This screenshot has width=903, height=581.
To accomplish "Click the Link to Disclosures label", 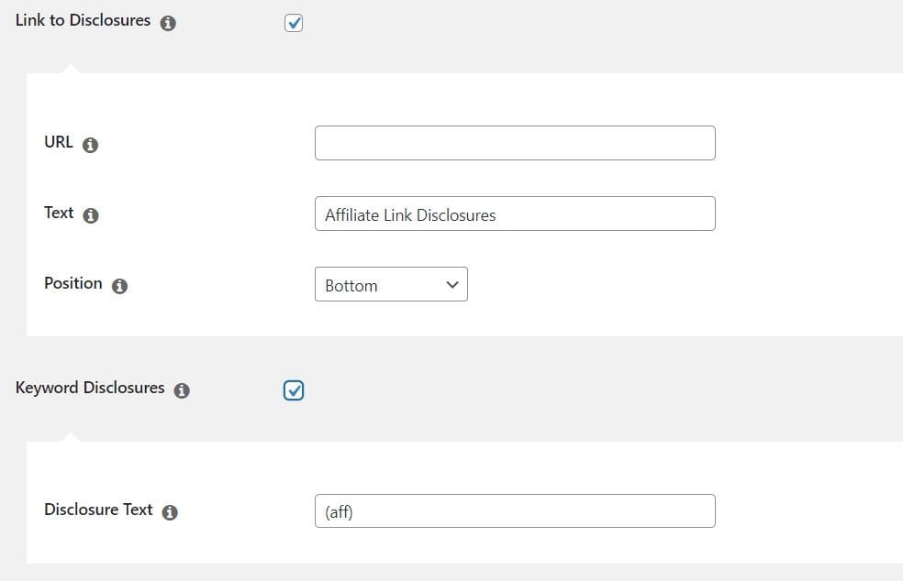I will (82, 19).
